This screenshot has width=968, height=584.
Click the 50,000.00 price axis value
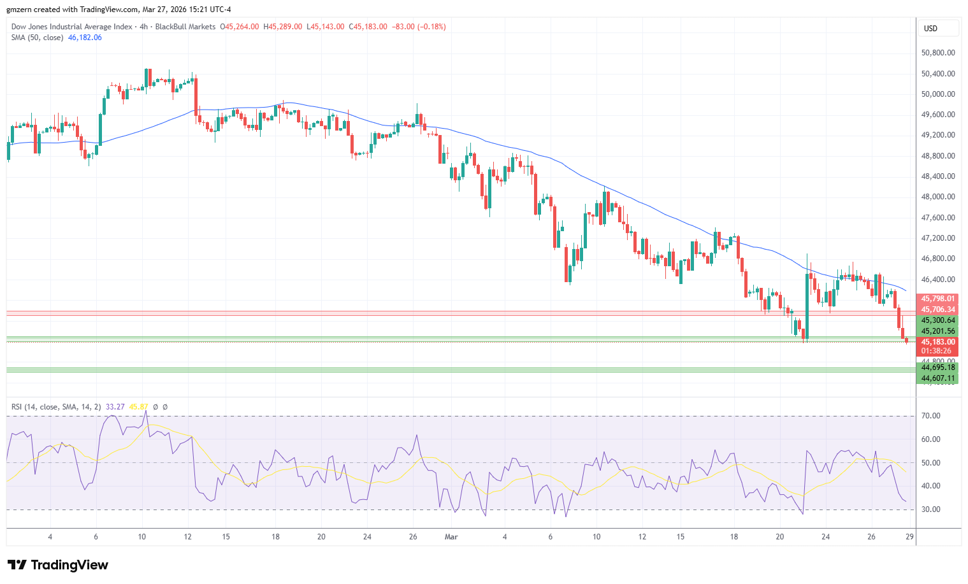[938, 94]
